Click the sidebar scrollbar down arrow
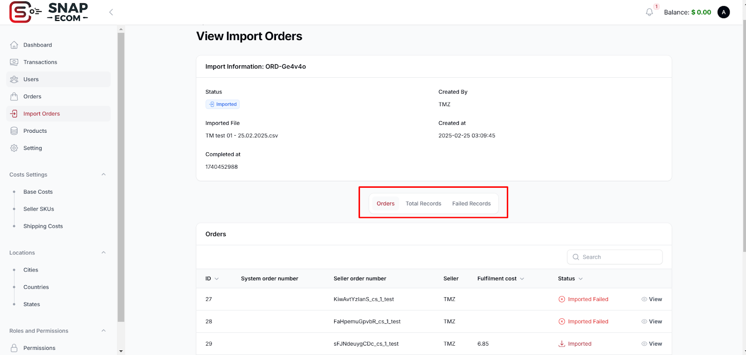Screen dimensions: 746x355 coord(121,351)
